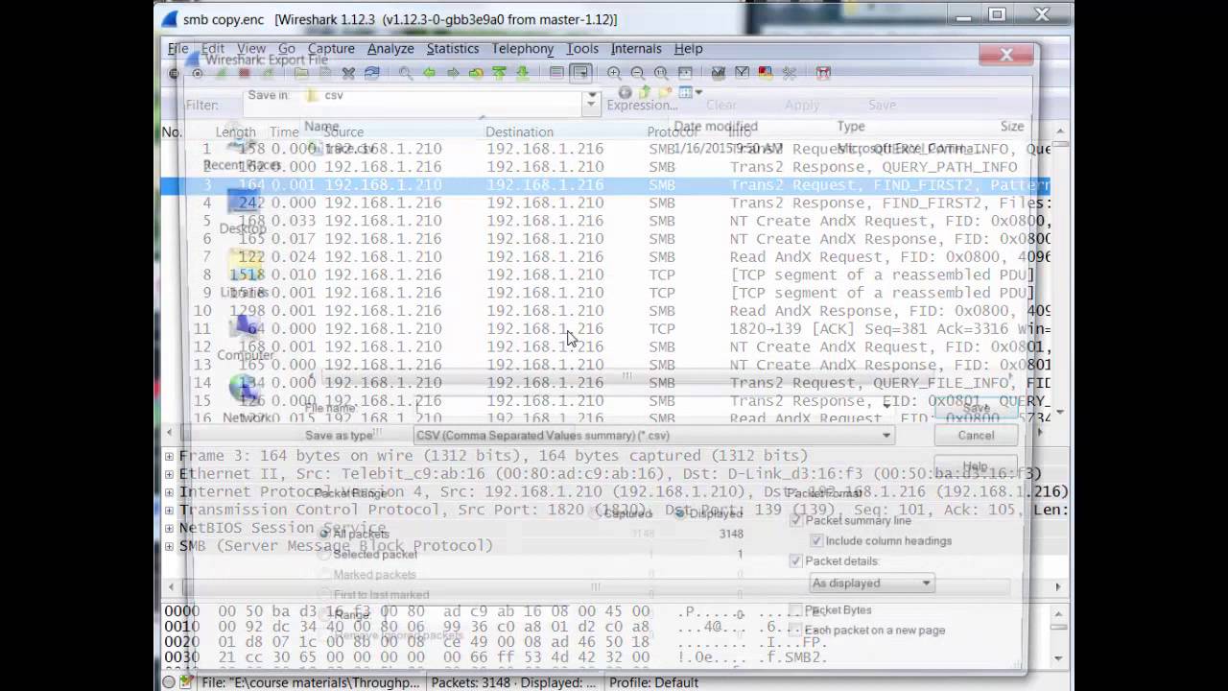Image resolution: width=1228 pixels, height=691 pixels.
Task: Expand the SMB protocol tree row
Action: point(169,546)
